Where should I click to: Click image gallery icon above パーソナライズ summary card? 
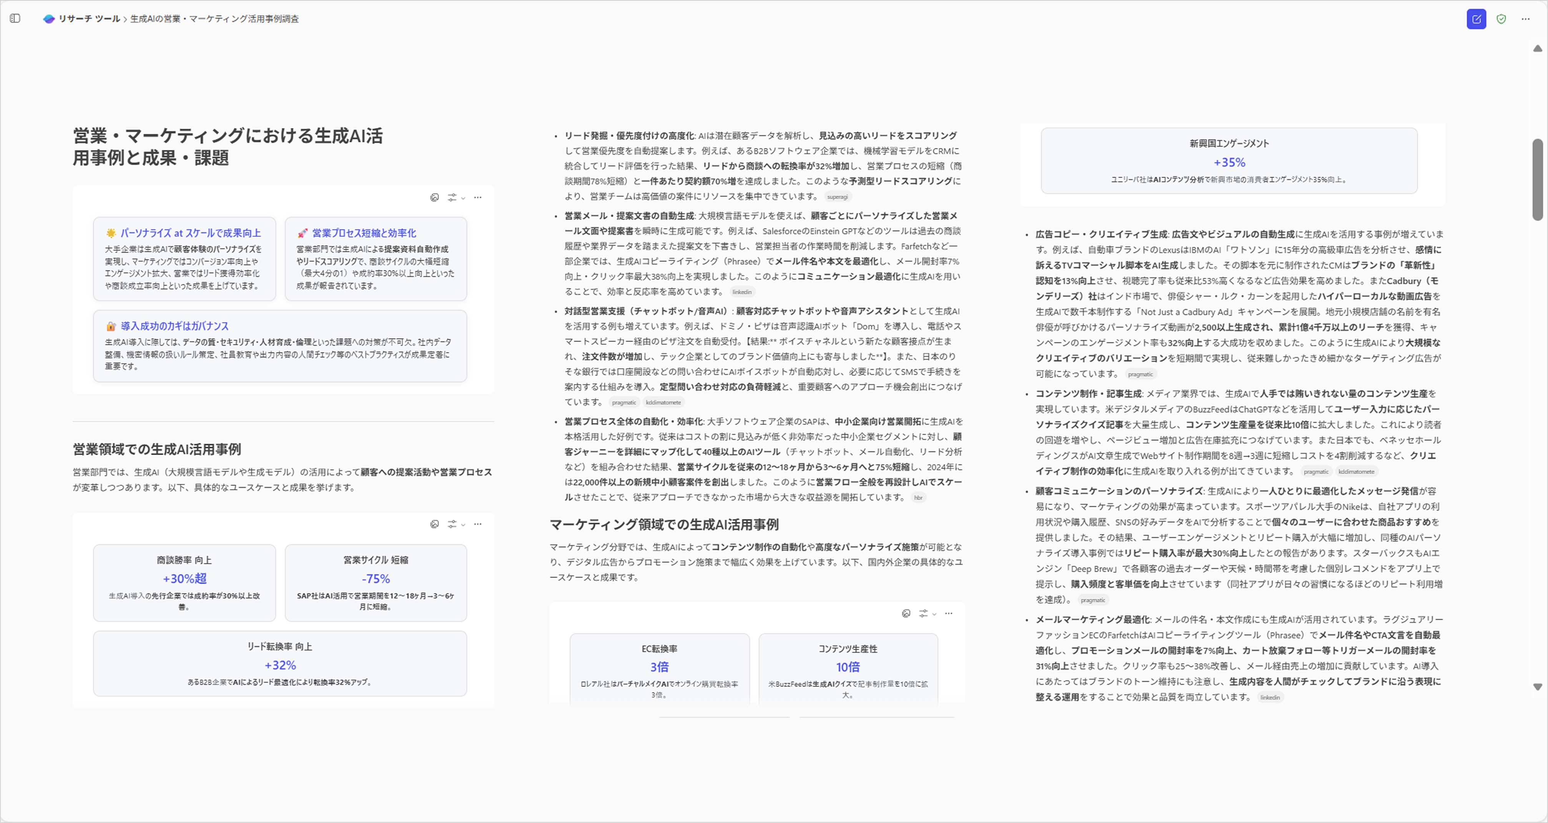(x=435, y=197)
